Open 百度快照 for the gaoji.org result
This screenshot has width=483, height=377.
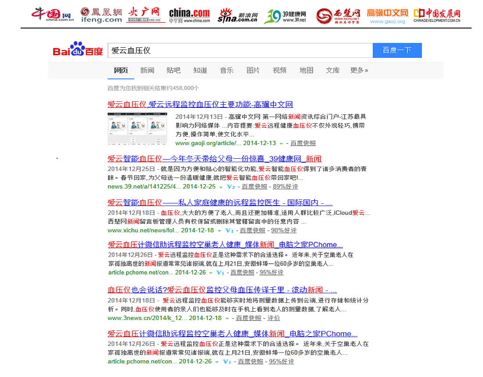pyautogui.click(x=303, y=143)
